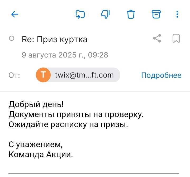
Task: Delete the email with the trash icon
Action: tap(131, 14)
